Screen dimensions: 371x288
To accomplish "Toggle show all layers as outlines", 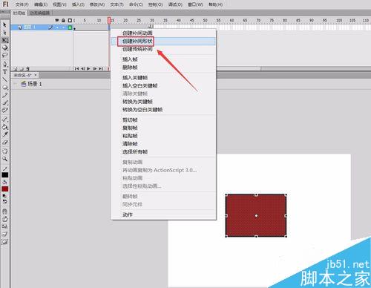I will pos(70,20).
